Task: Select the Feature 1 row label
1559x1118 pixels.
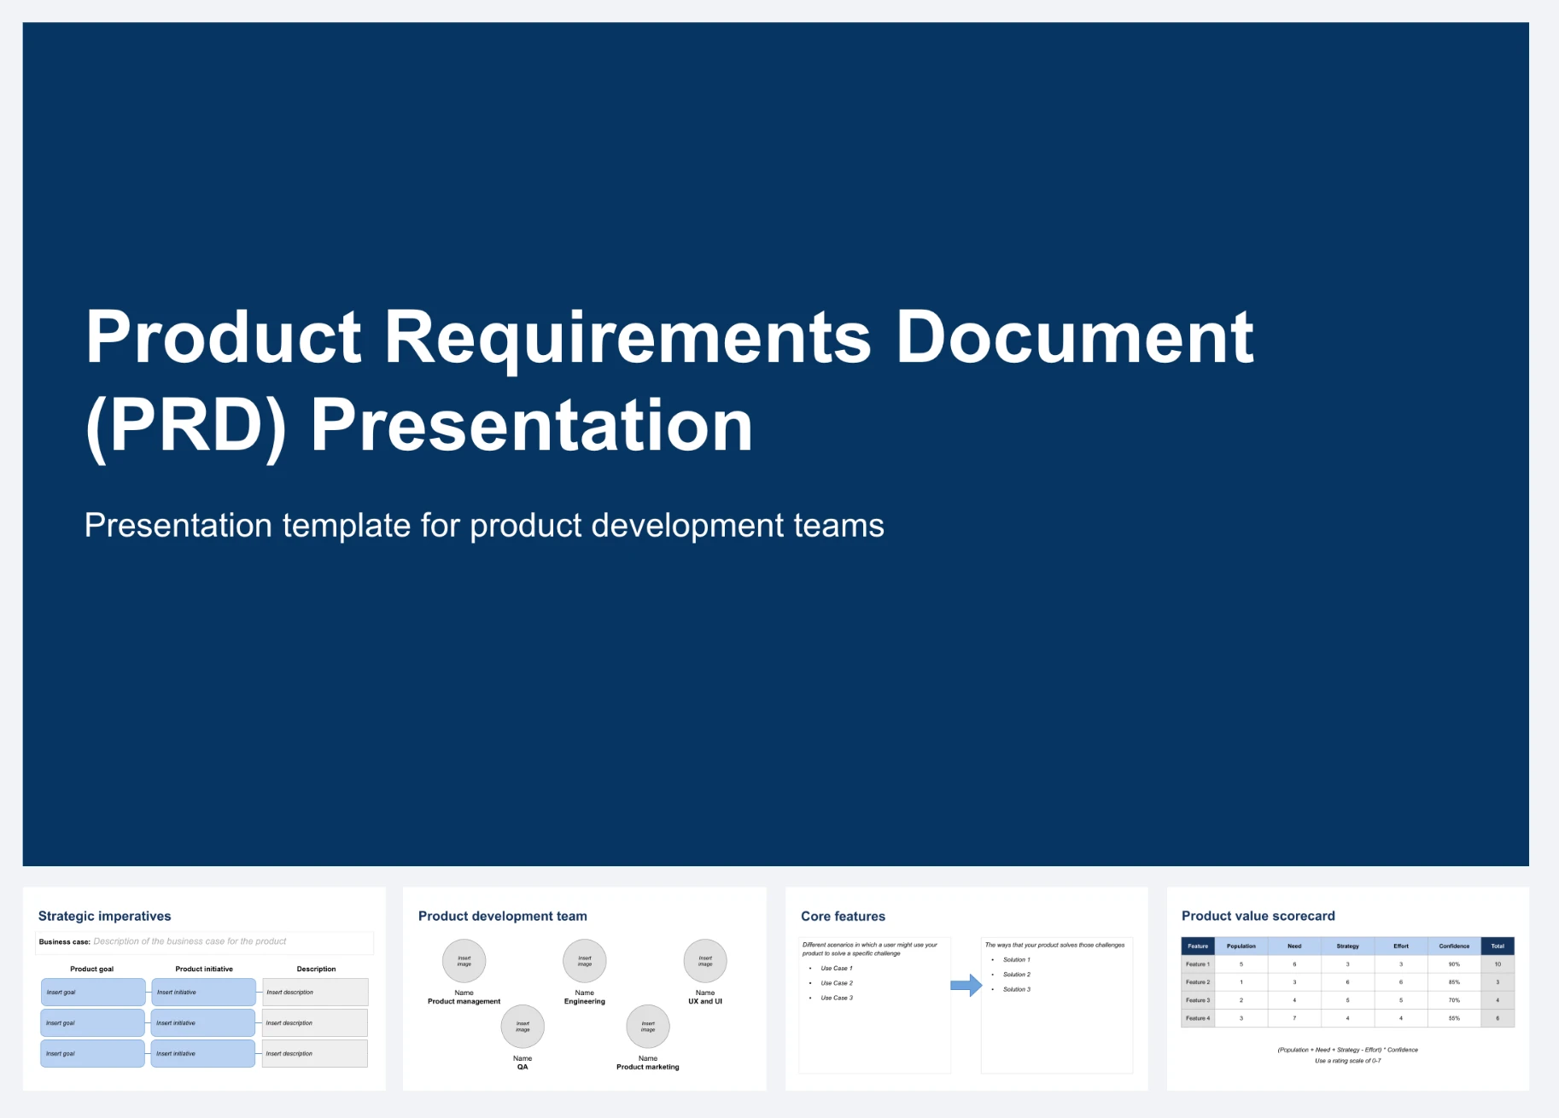Action: pos(1198,964)
